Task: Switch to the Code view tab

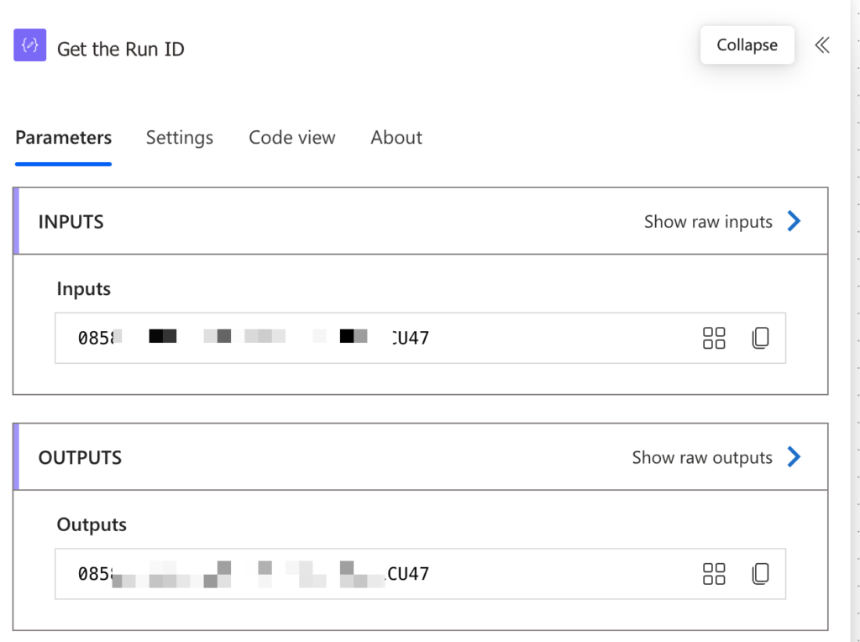Action: coord(291,137)
